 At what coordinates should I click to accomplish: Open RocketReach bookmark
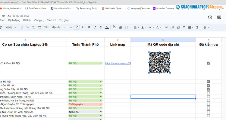coord(62,8)
